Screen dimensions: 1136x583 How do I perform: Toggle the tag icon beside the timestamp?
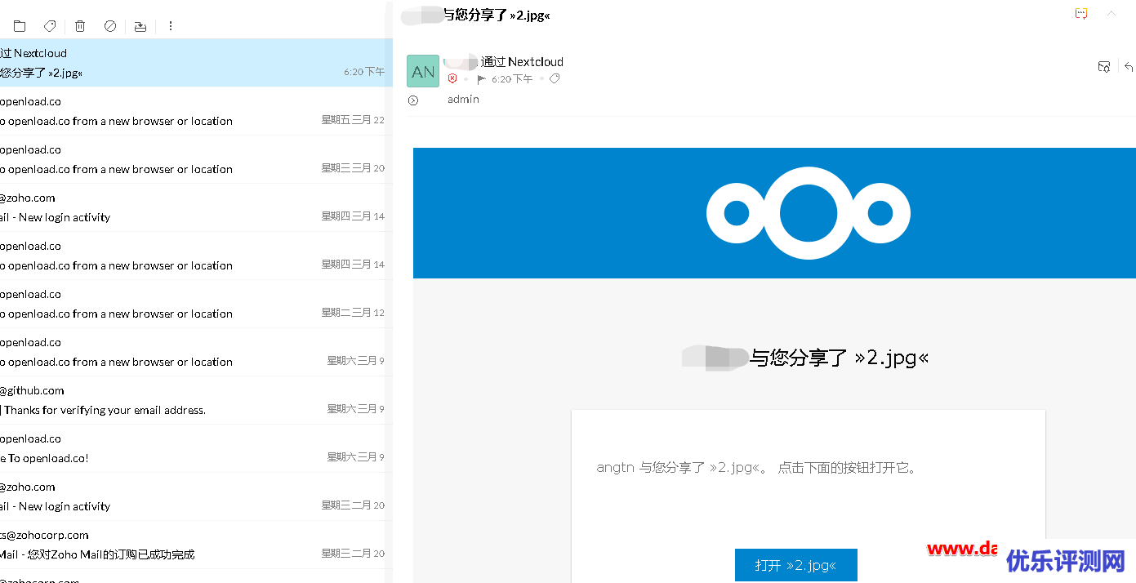pos(554,78)
